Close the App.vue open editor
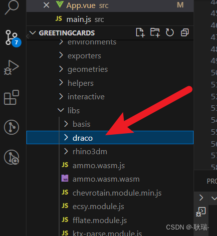217x236 pixels. point(46,5)
